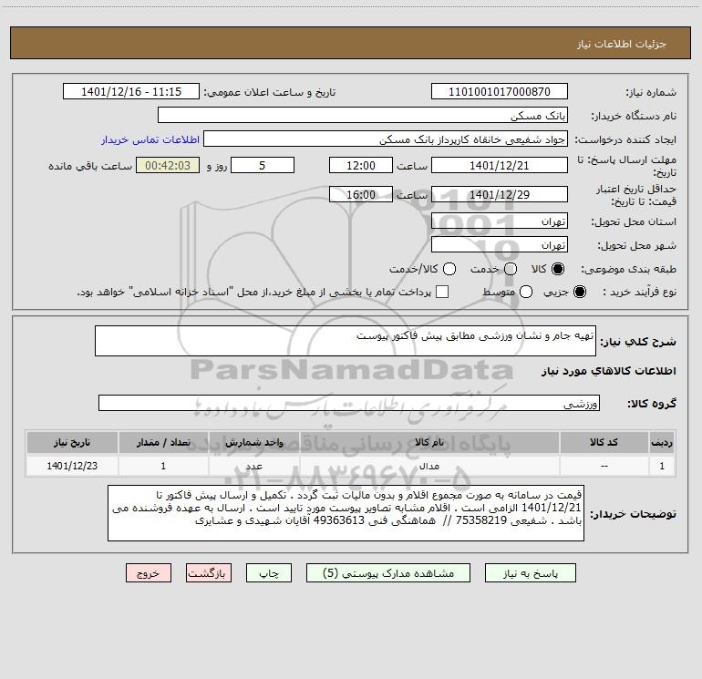Click the تاریخ نیاز column header

[72, 442]
